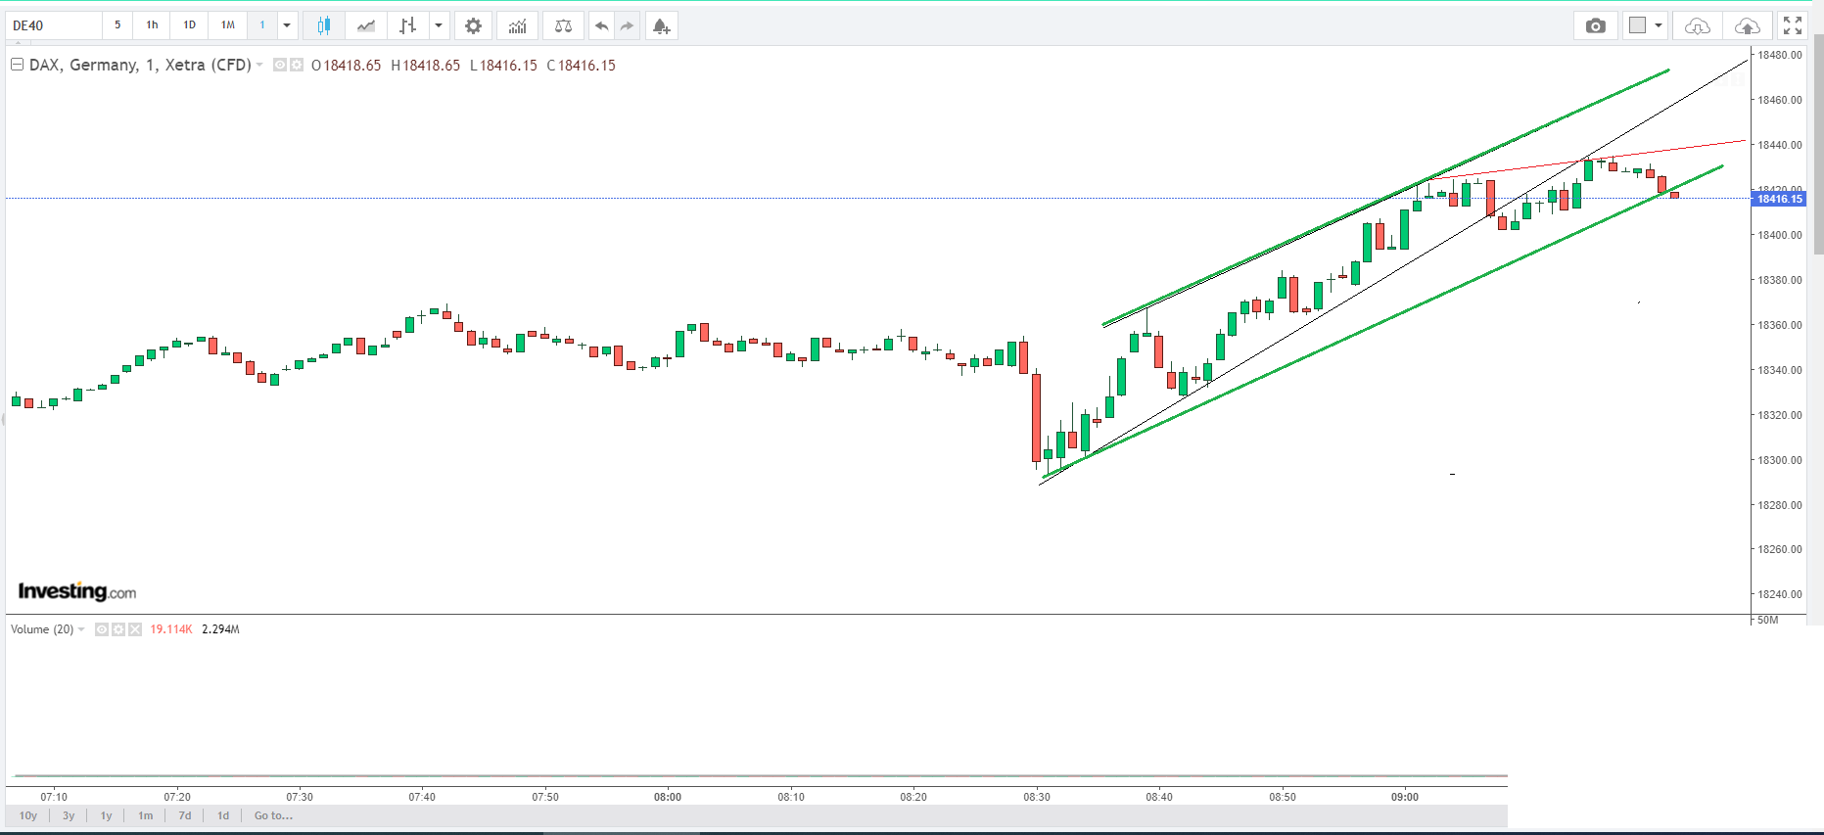Click the 18240.00 price axis label
1824x835 pixels.
click(1779, 594)
